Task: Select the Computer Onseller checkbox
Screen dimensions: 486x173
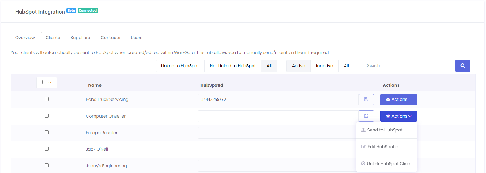Action: (x=47, y=116)
